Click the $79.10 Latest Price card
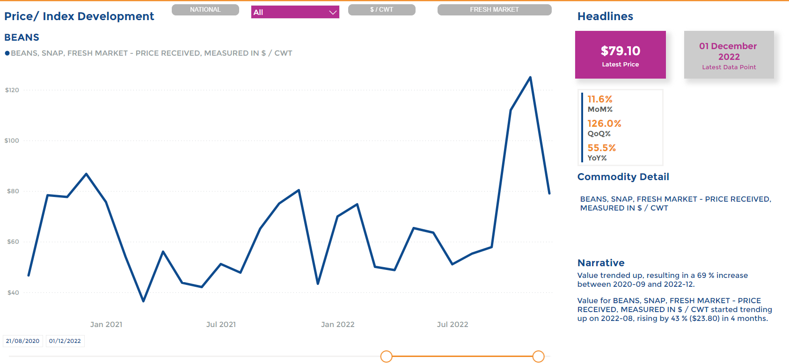The width and height of the screenshot is (789, 364). [x=621, y=55]
